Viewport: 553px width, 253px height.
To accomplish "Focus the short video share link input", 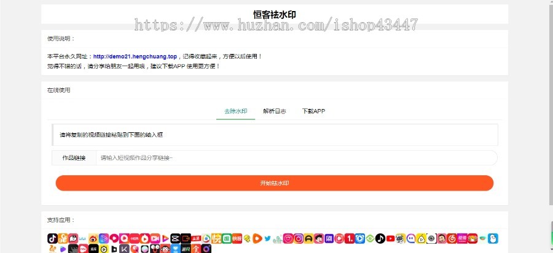I will pos(297,158).
